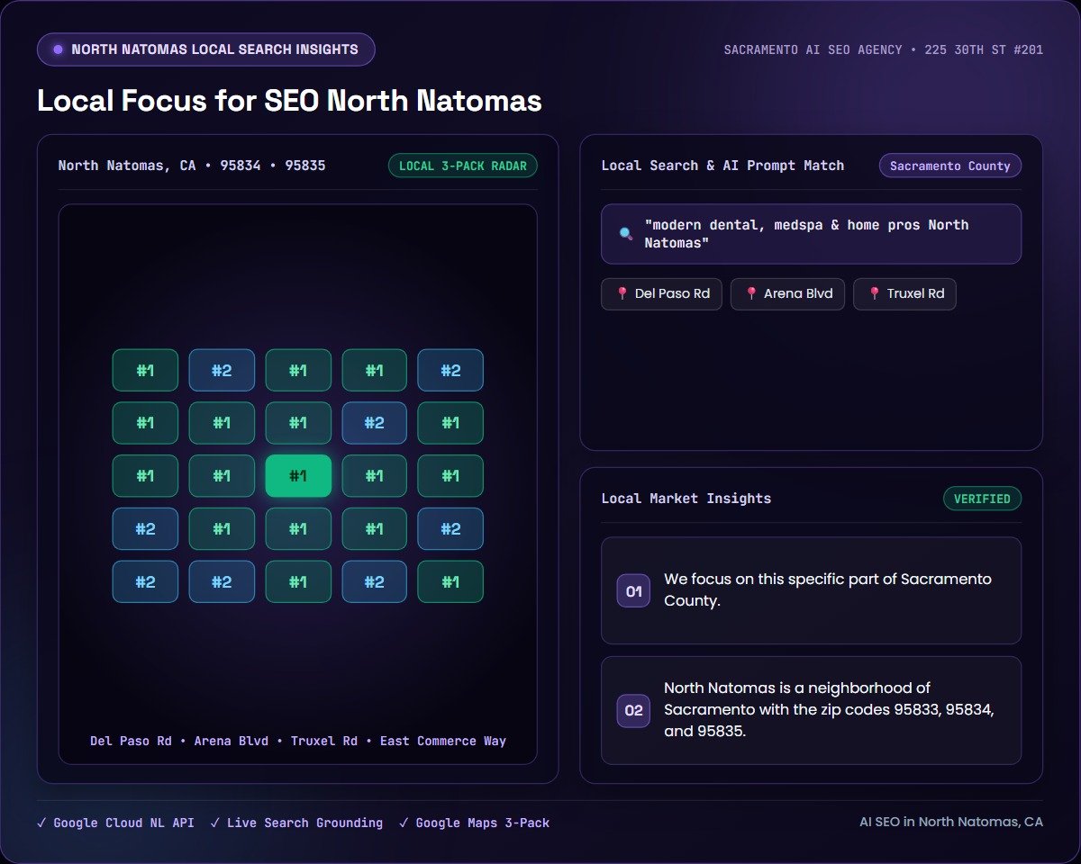The image size is (1081, 864).
Task: Click the magnifier search icon
Action: pyautogui.click(x=626, y=234)
